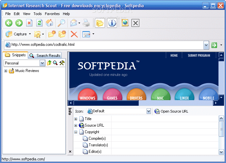
Task: Open the Personal collection dropdown
Action: (x=42, y=63)
